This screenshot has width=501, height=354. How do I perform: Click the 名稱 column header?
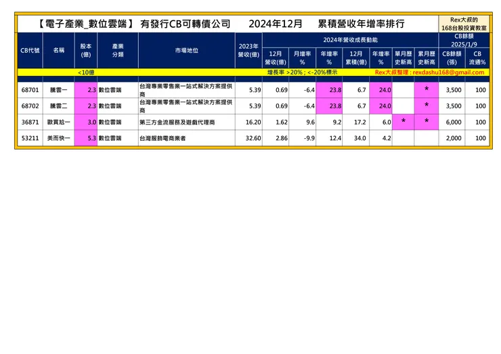[x=59, y=50]
